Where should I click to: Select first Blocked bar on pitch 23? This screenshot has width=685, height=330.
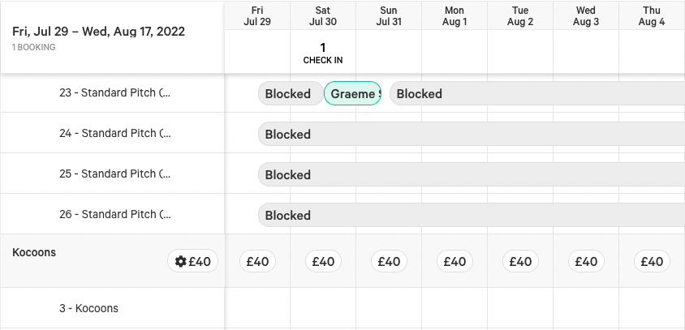[291, 93]
